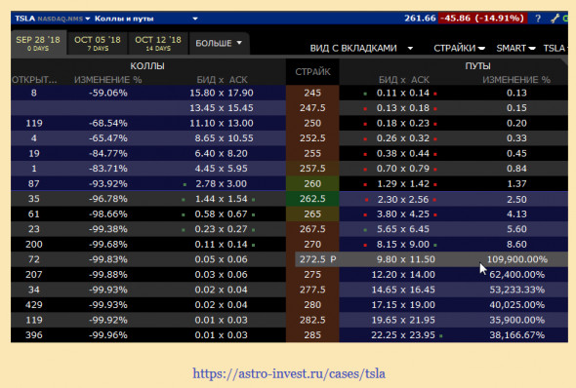This screenshot has height=388, width=576.
Task: Click the last price 261.66
Action: pyautogui.click(x=420, y=19)
